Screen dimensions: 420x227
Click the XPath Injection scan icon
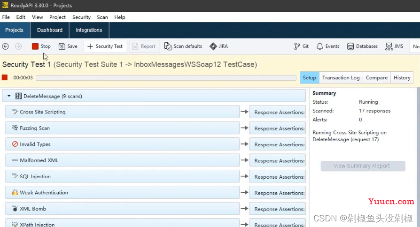(15, 224)
